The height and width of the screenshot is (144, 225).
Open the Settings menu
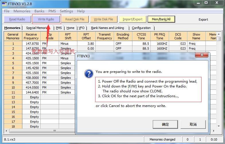click(66, 11)
